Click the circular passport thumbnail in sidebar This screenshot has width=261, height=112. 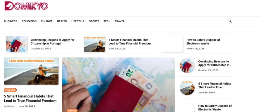187,65
